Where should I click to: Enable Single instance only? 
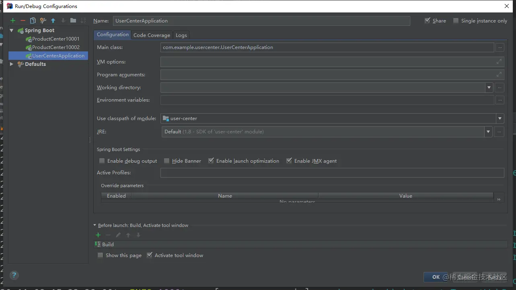tap(456, 20)
